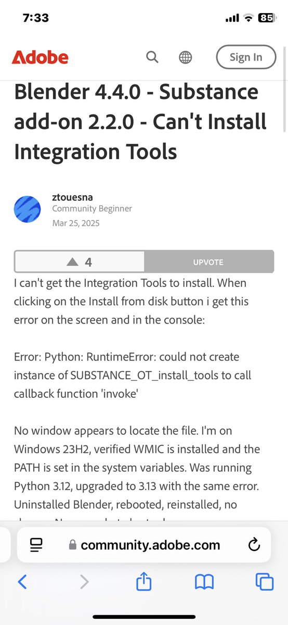Open the Adobe search magnifier icon
The image size is (288, 625).
coord(152,57)
